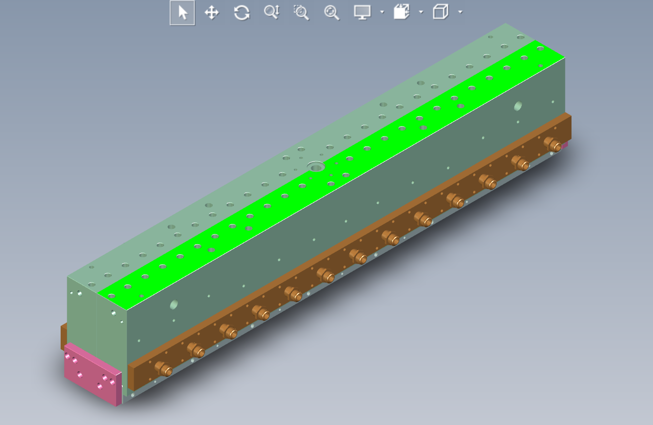This screenshot has height=425, width=653.
Task: Select the copper fitting nearest the pink plate
Action: pyautogui.click(x=163, y=369)
